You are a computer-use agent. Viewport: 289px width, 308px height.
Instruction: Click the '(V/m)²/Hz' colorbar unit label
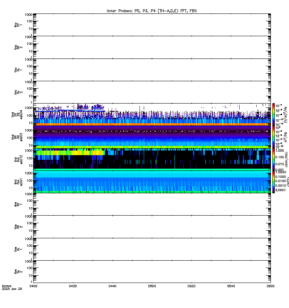point(286,115)
